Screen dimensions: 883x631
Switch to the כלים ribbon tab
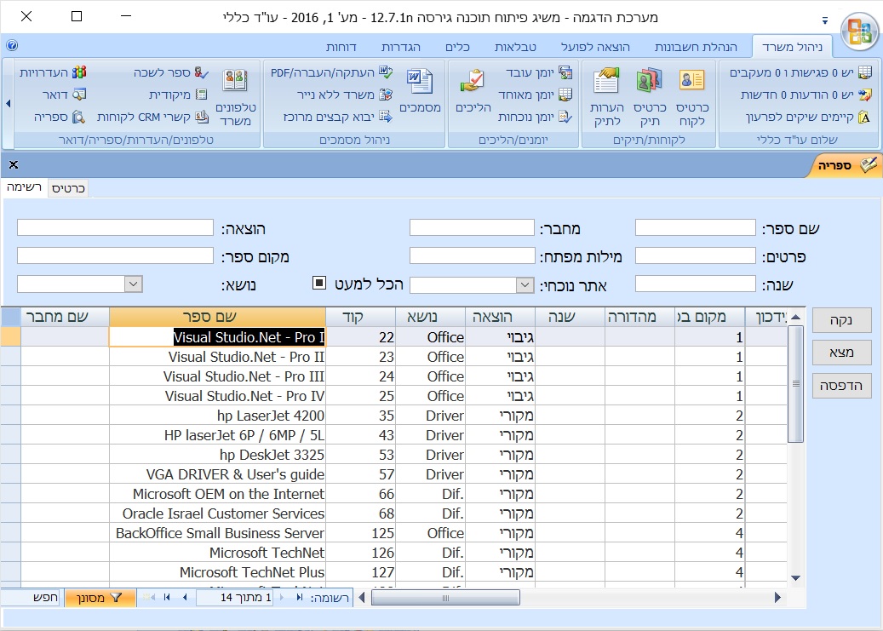[x=458, y=47]
